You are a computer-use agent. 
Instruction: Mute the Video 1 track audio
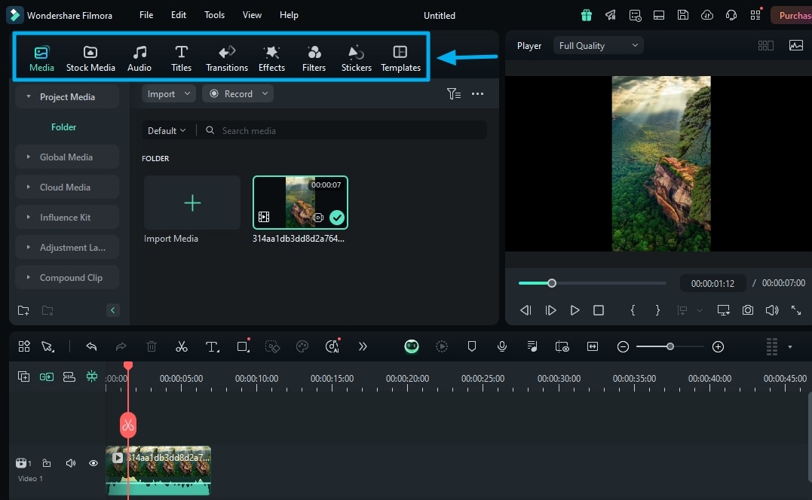(71, 463)
